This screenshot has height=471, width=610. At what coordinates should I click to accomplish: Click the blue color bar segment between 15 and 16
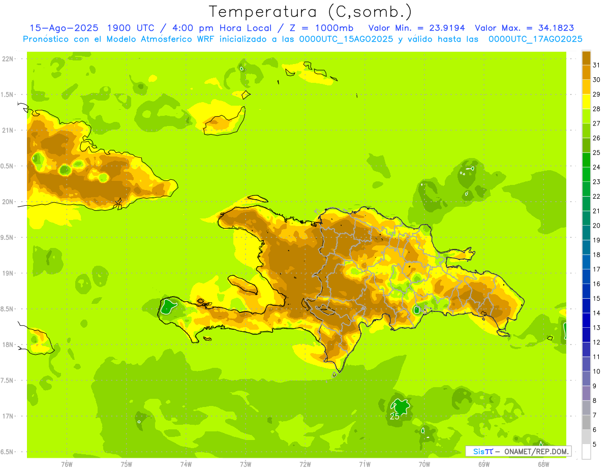pos(586,291)
